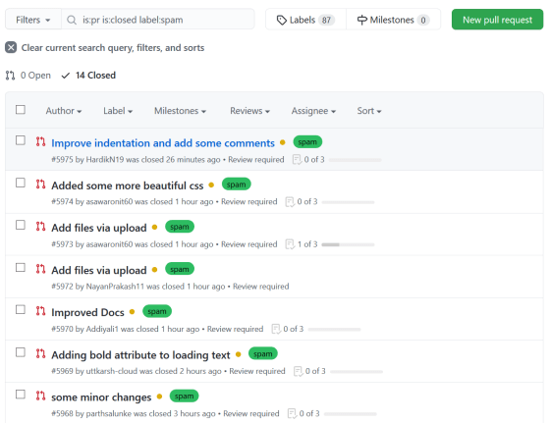The height and width of the screenshot is (423, 550).
Task: Focus the is:pr is:closed label:spam search field
Action: point(158,20)
